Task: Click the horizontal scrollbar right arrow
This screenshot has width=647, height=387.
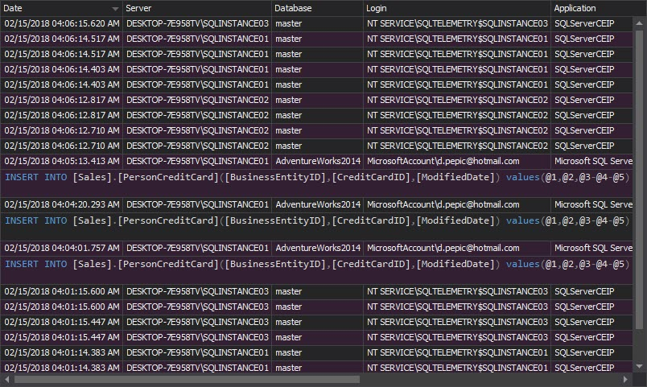Action: pyautogui.click(x=625, y=379)
